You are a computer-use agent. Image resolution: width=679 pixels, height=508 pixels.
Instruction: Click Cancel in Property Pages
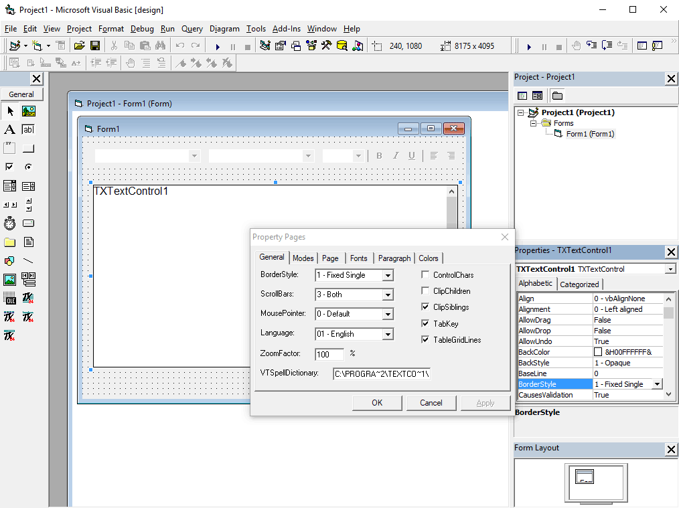click(431, 403)
